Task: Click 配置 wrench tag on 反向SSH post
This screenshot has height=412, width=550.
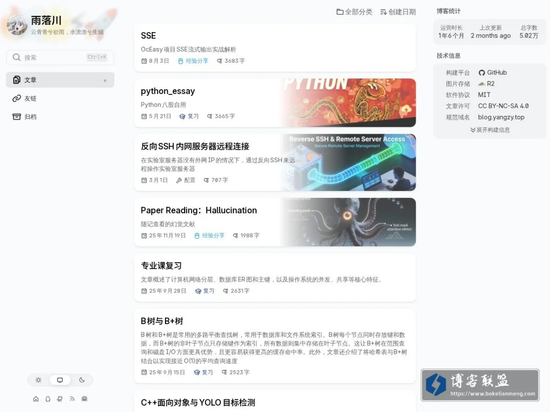Action: click(186, 180)
